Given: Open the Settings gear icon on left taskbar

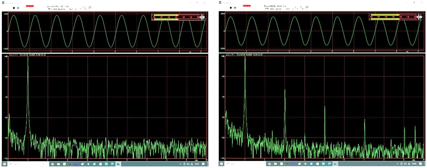Looking at the screenshot, I should point(88,164).
